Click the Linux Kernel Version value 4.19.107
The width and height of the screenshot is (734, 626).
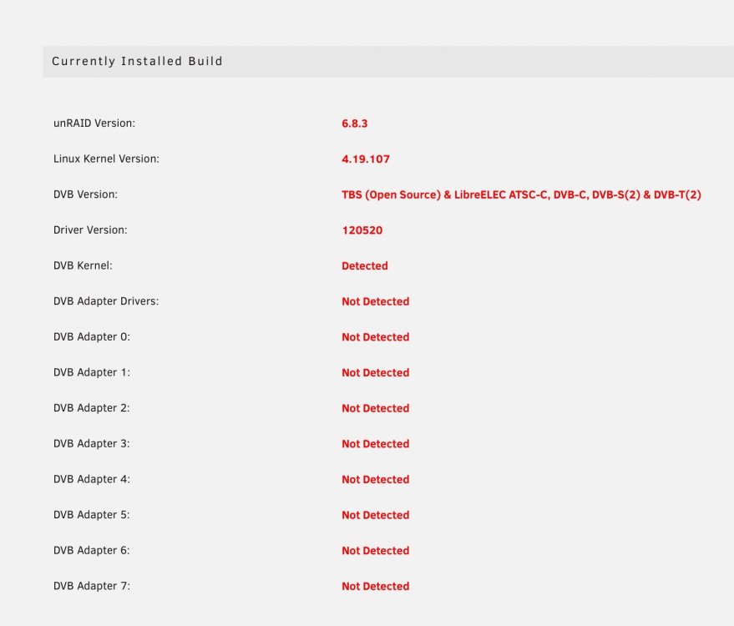tap(365, 159)
